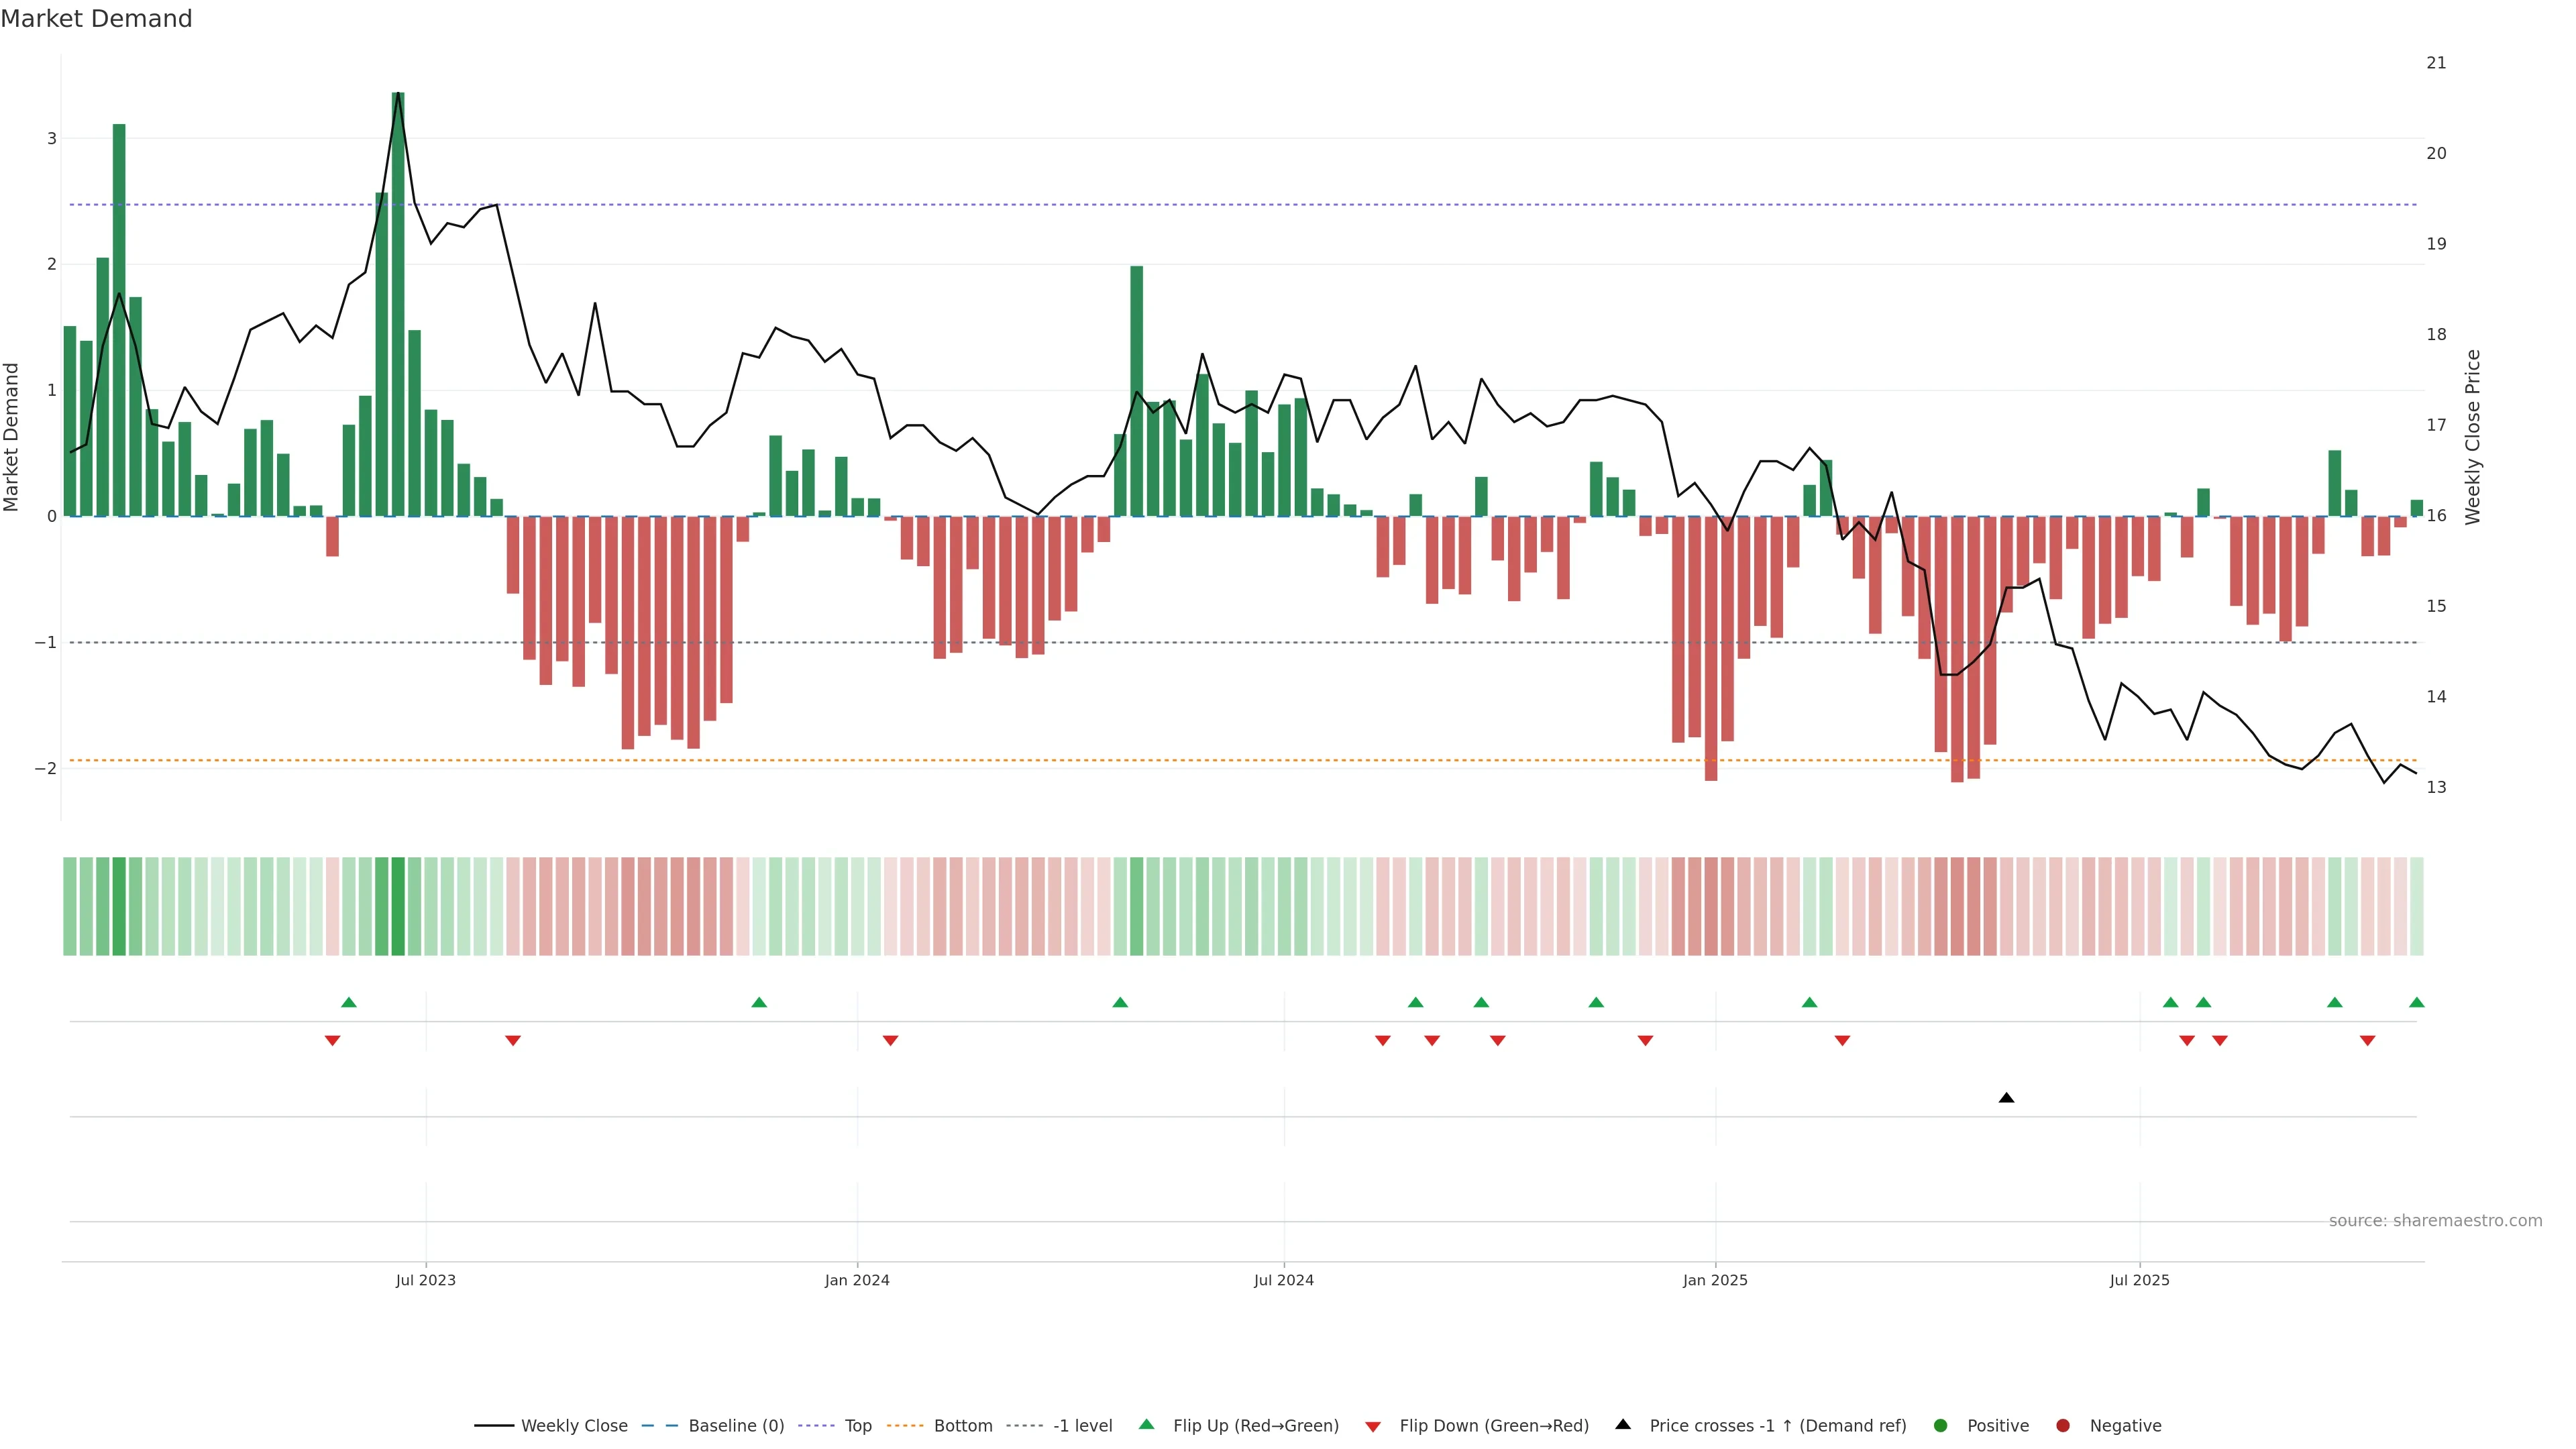Click the Market Demand chart title

(96, 19)
